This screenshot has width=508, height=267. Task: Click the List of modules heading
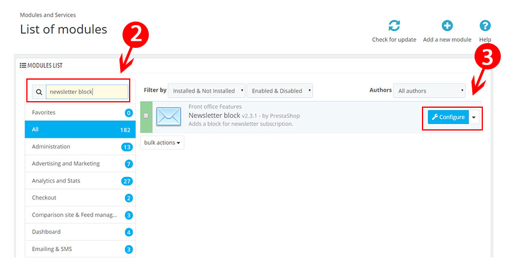click(63, 29)
